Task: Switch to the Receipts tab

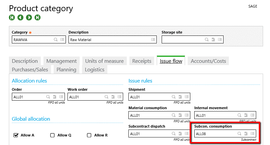Action: coord(142,61)
